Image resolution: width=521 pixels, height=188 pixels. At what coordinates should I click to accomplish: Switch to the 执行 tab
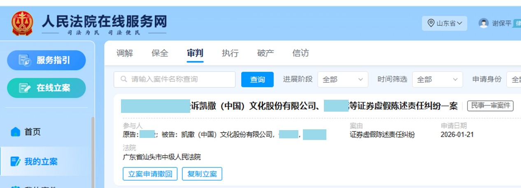(230, 53)
